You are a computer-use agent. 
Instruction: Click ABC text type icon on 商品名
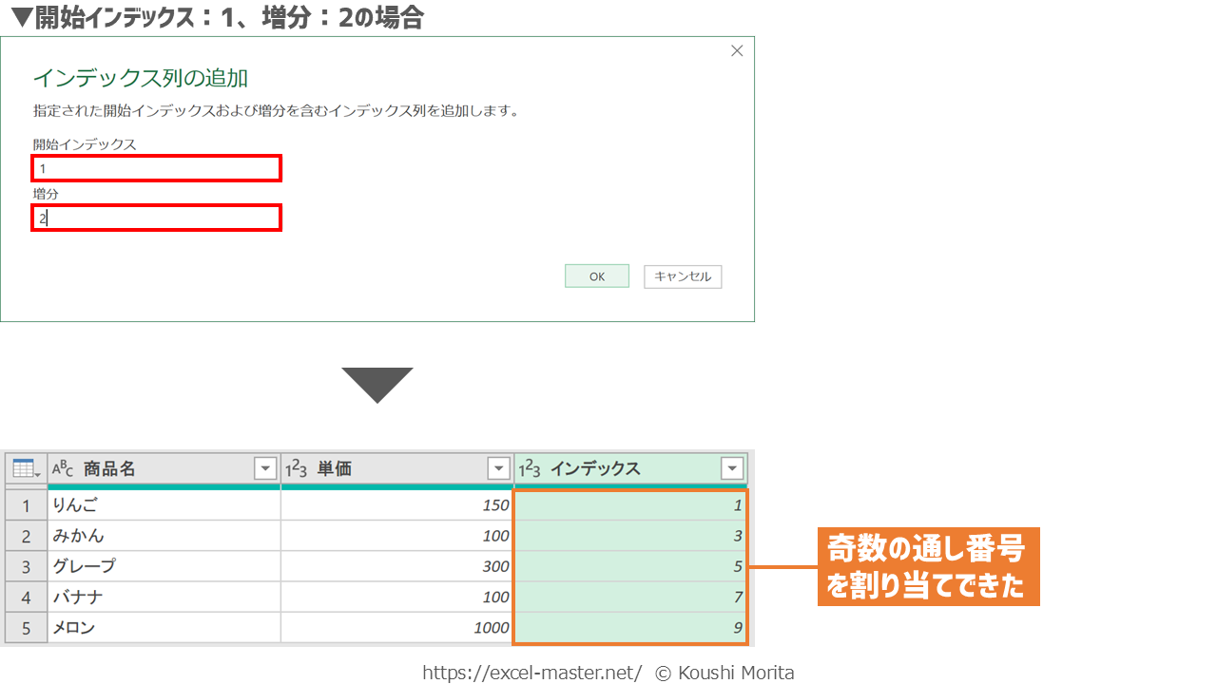[63, 468]
